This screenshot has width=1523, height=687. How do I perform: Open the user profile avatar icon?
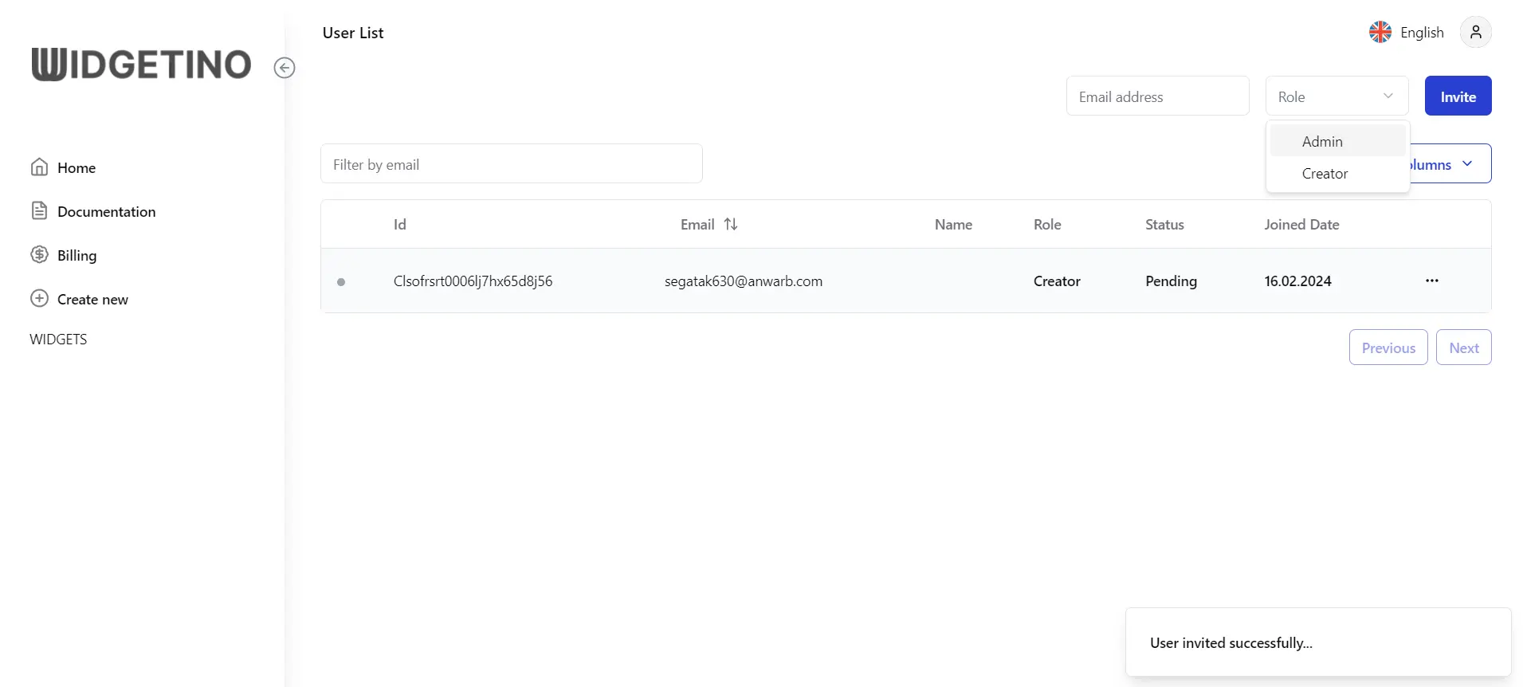(1475, 33)
